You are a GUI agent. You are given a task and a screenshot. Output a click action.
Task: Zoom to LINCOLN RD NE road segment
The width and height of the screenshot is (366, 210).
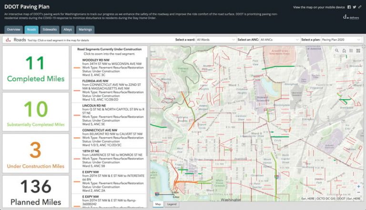(109, 115)
